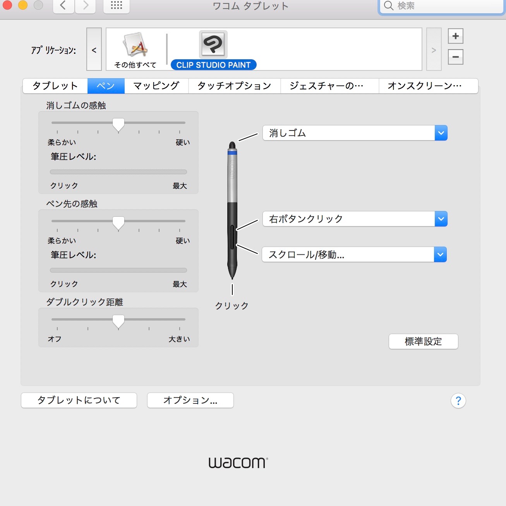Go back in System Preferences
This screenshot has width=506, height=506.
(63, 6)
